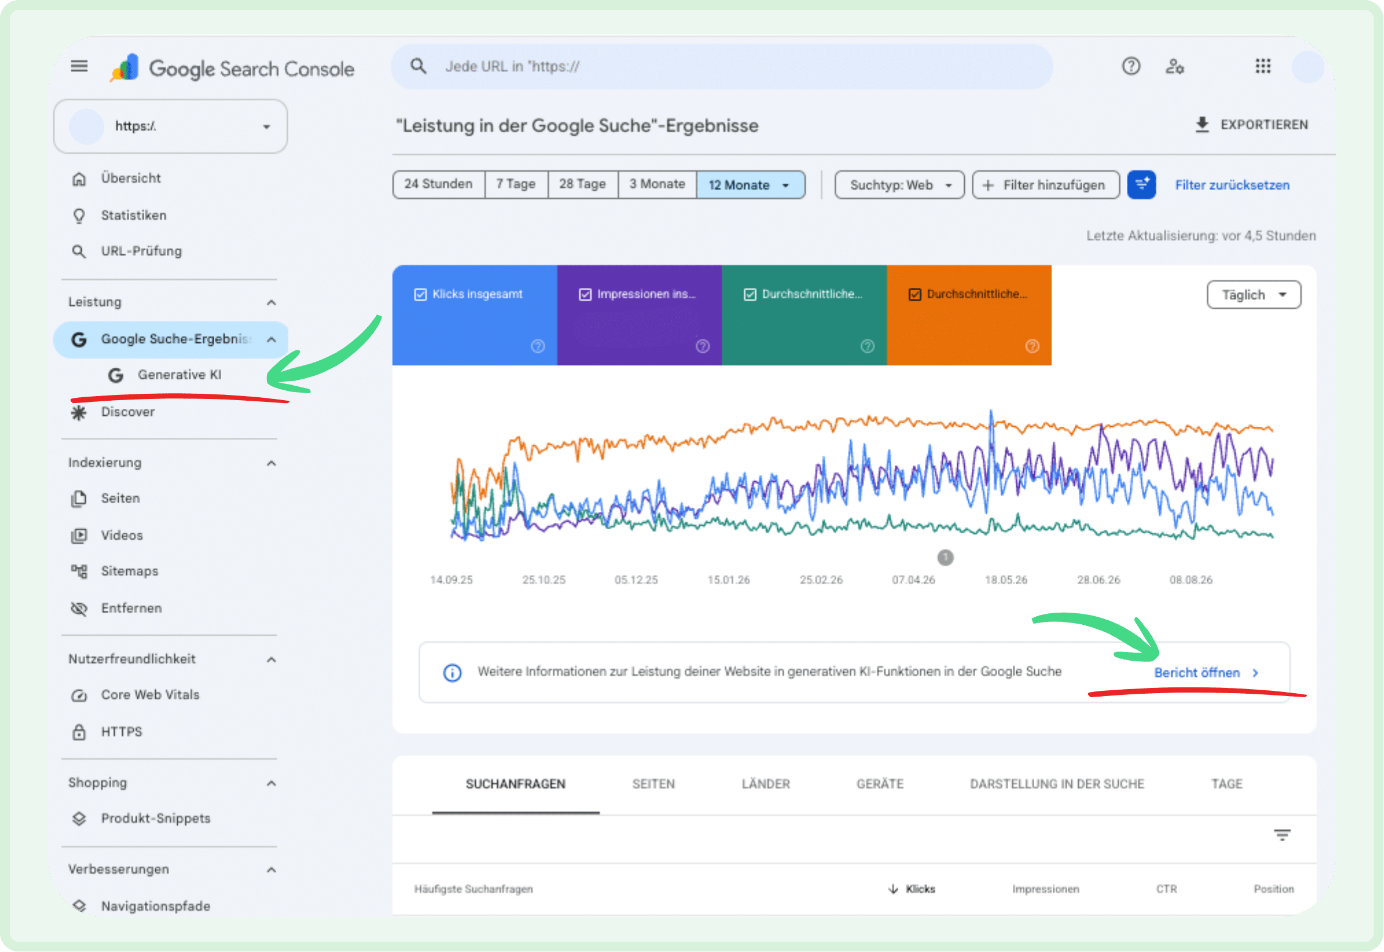
Task: Select the 28 Tage range
Action: (x=583, y=184)
